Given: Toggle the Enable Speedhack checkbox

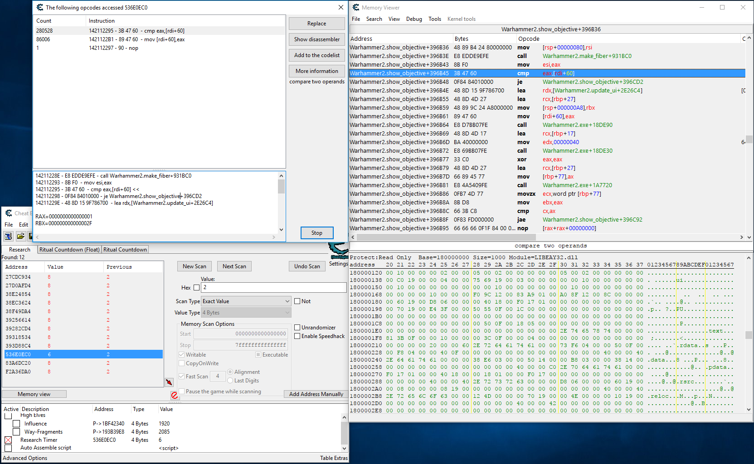Looking at the screenshot, I should point(297,336).
